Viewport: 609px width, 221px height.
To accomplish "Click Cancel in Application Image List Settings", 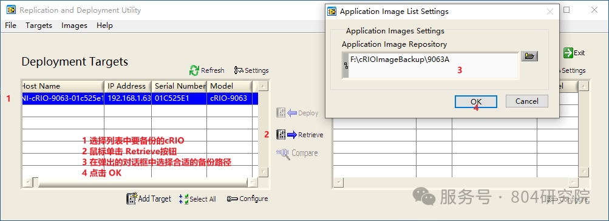I will (526, 101).
